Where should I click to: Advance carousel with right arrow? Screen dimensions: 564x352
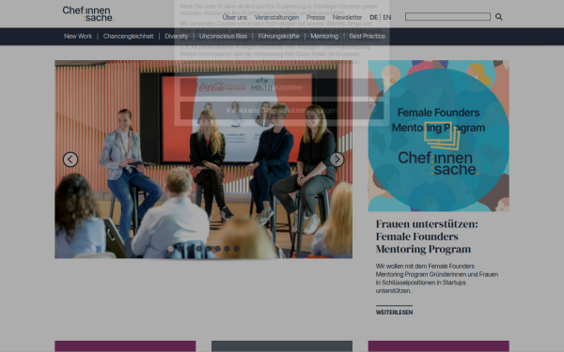337,160
